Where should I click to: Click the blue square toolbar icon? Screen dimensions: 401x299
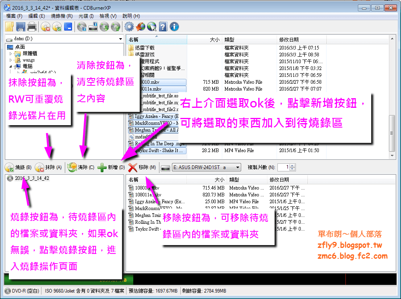(x=68, y=27)
